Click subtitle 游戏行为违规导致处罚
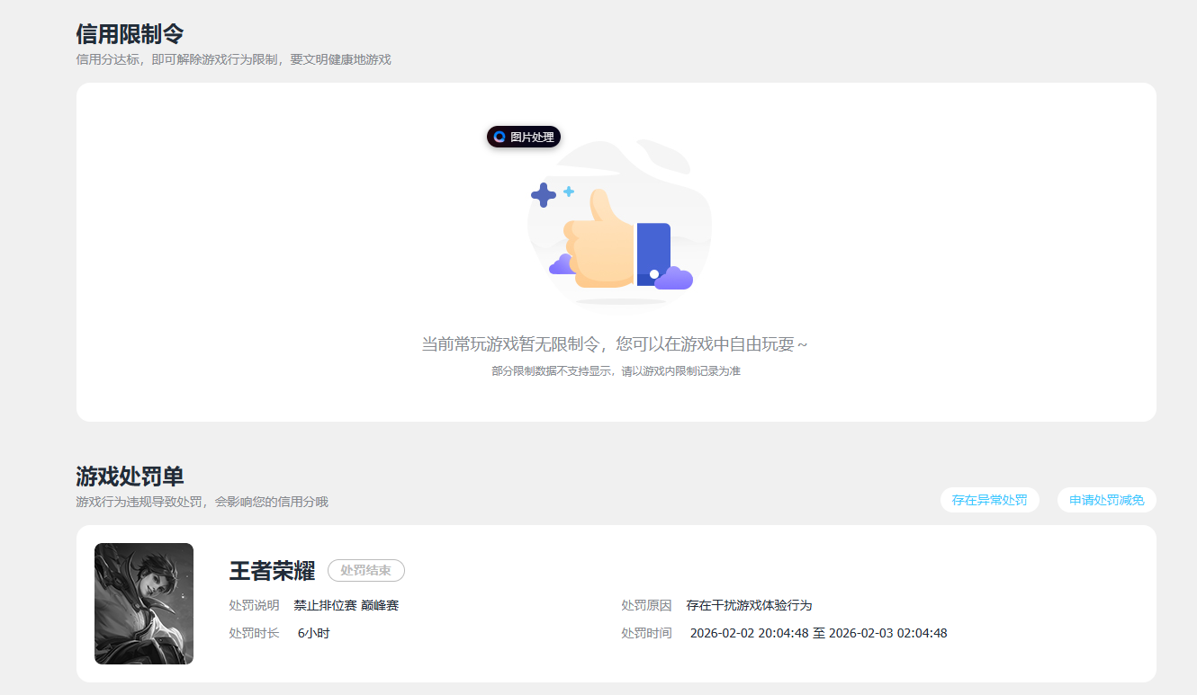The width and height of the screenshot is (1197, 695). (202, 502)
